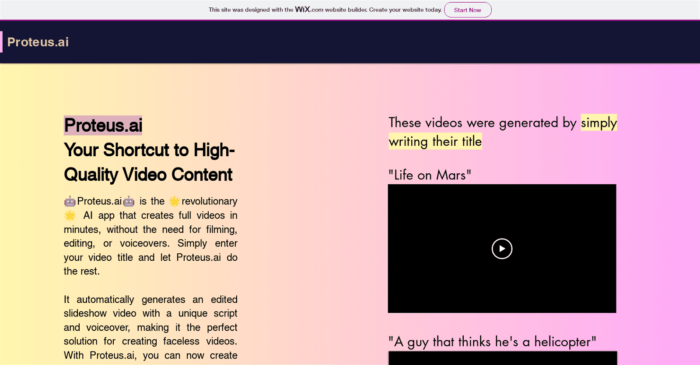The height and width of the screenshot is (365, 700).
Task: Click the star emoji before "revolutionary"
Action: click(x=175, y=201)
